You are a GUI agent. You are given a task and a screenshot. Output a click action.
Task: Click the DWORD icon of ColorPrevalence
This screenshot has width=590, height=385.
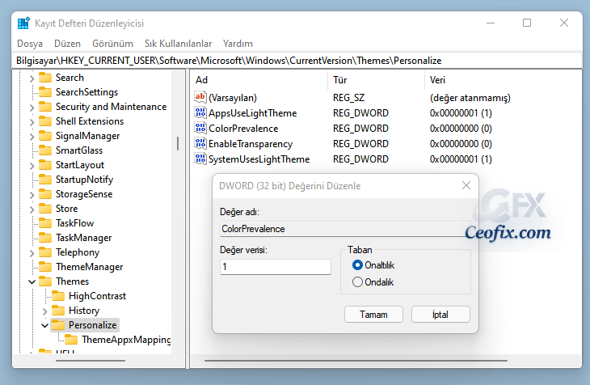click(200, 128)
